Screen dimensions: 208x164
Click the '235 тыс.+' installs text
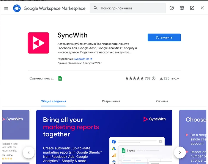(x=171, y=78)
